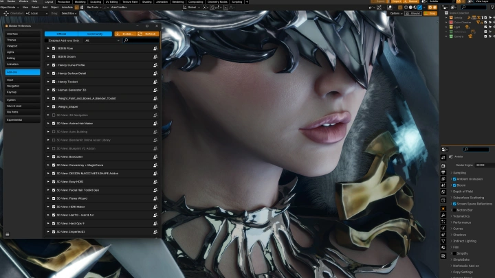The image size is (495, 278).
Task: Expand the BGEN Groom add-on details
Action: tap(48, 57)
